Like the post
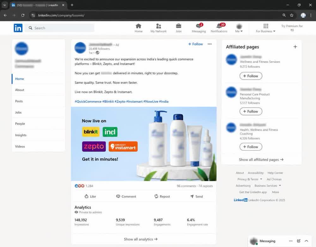The width and height of the screenshot is (316, 247). 90,196
